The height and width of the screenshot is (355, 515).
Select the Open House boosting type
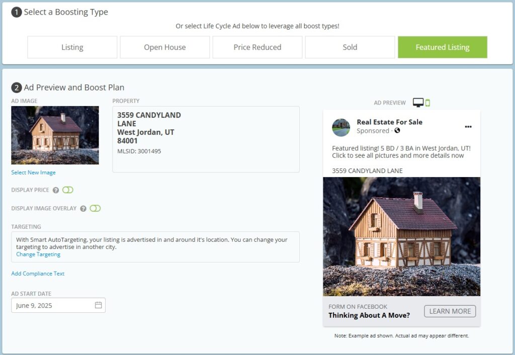pyautogui.click(x=165, y=47)
